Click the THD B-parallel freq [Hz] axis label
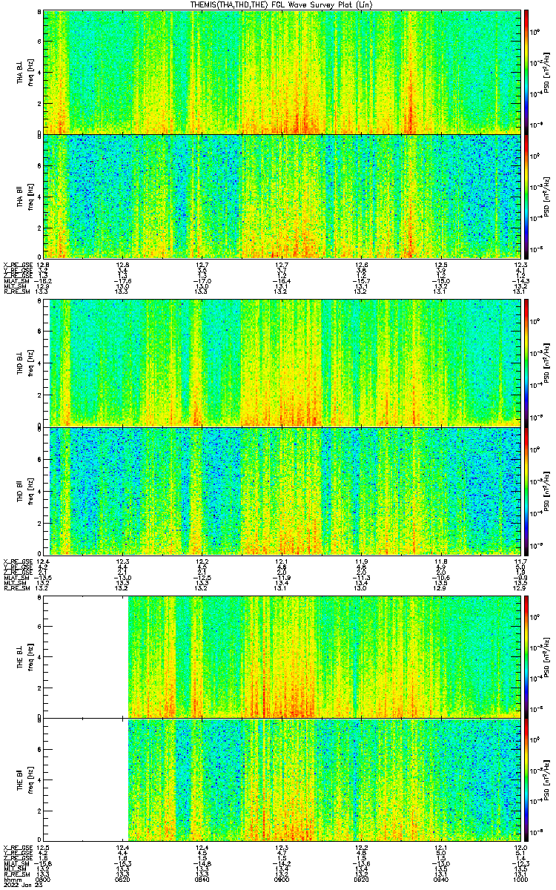556x890 pixels. coord(31,490)
